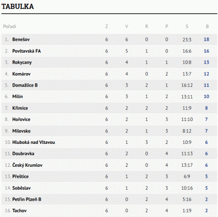Open the Tachov team link
218x217 pixels.
coord(19,211)
